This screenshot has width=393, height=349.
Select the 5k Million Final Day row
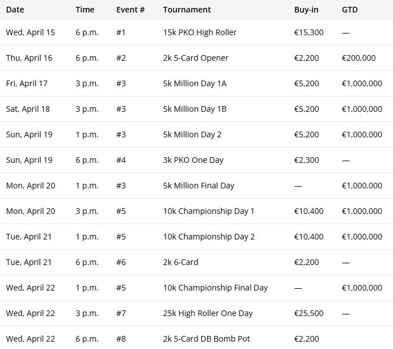click(198, 186)
